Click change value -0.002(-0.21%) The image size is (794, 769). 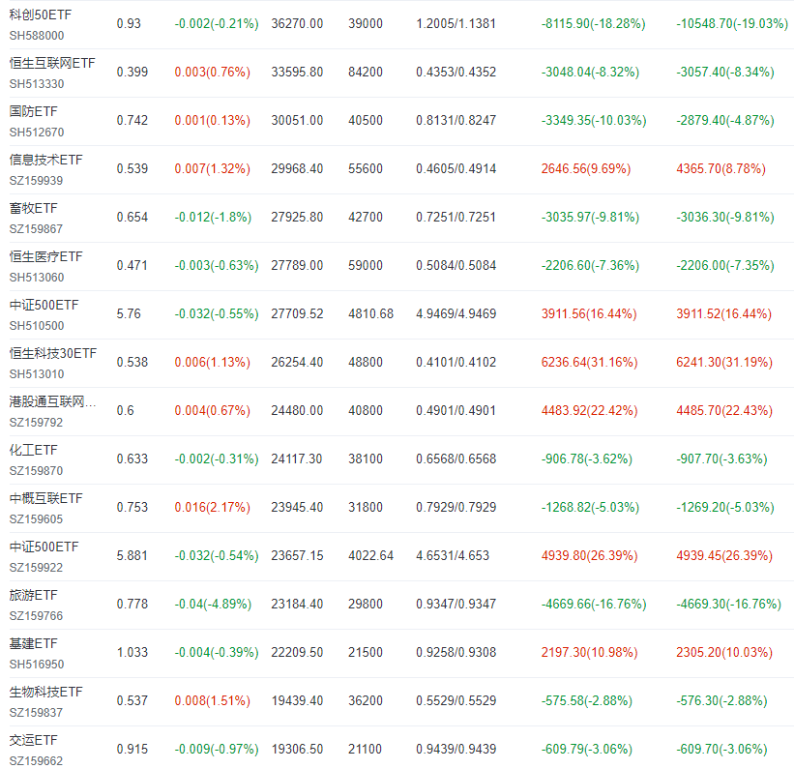click(217, 24)
